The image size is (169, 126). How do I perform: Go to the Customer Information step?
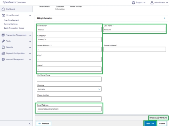60,8
